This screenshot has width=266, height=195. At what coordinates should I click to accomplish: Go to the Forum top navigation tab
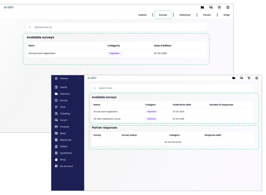(207, 15)
